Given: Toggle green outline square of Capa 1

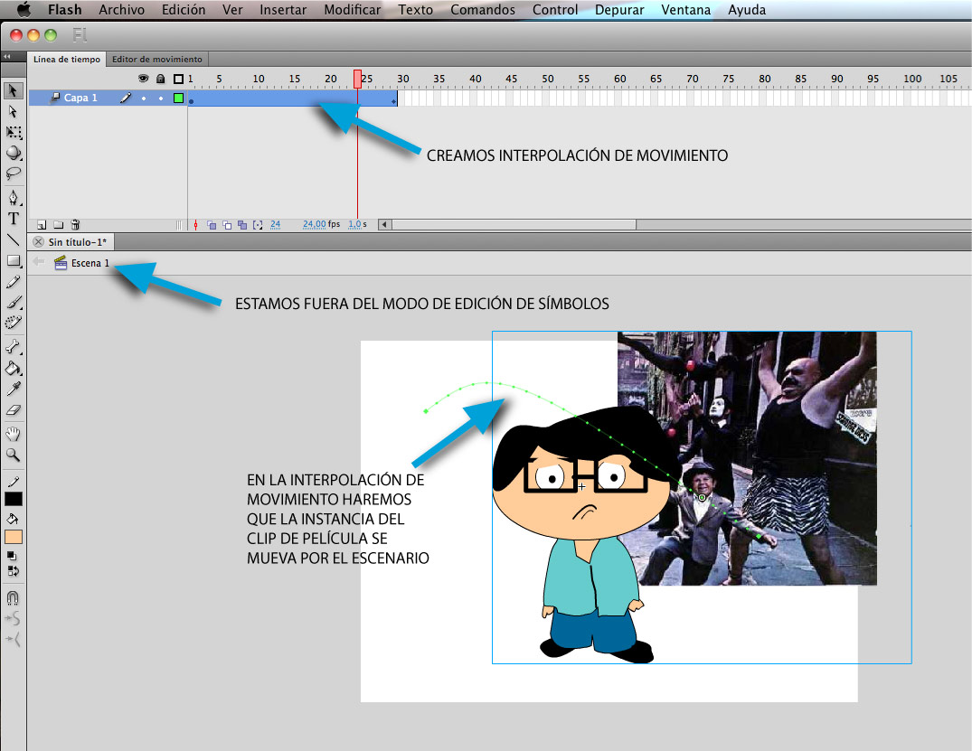Looking at the screenshot, I should (x=178, y=98).
